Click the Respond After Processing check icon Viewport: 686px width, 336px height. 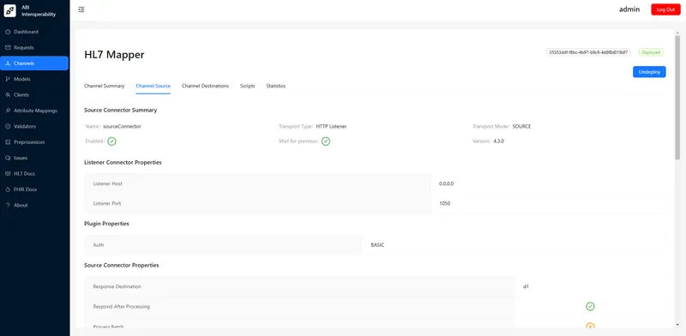pos(590,306)
